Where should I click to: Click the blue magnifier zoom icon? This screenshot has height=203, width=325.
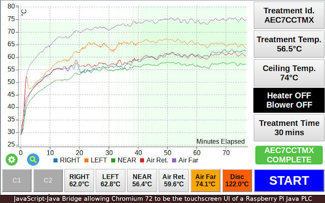point(33,159)
